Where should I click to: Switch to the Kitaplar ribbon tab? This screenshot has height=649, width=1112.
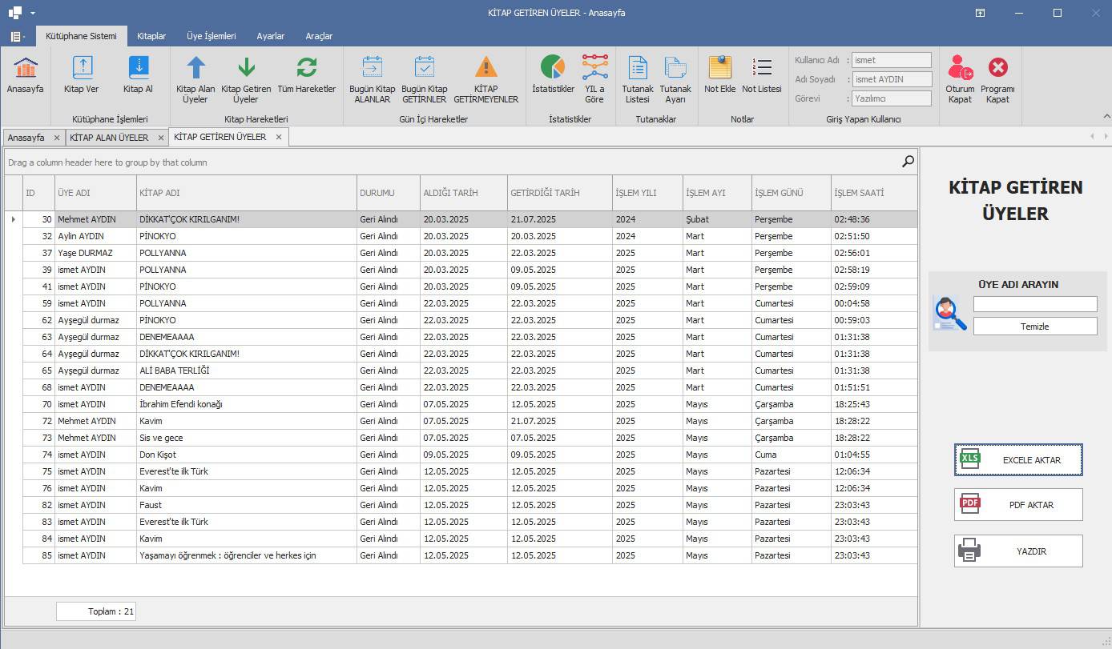point(151,36)
